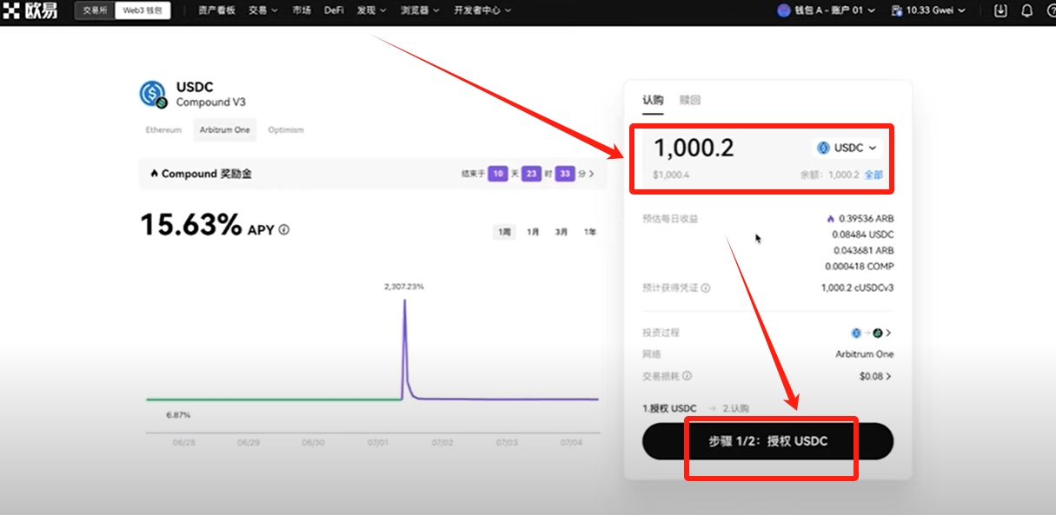Click the $1,000.4 value under amount
Viewport: 1056px width, 515px height.
pos(671,175)
